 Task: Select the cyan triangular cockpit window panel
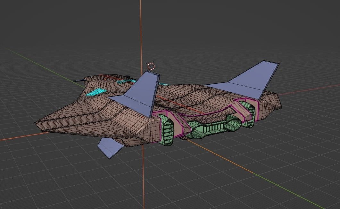[96, 92]
